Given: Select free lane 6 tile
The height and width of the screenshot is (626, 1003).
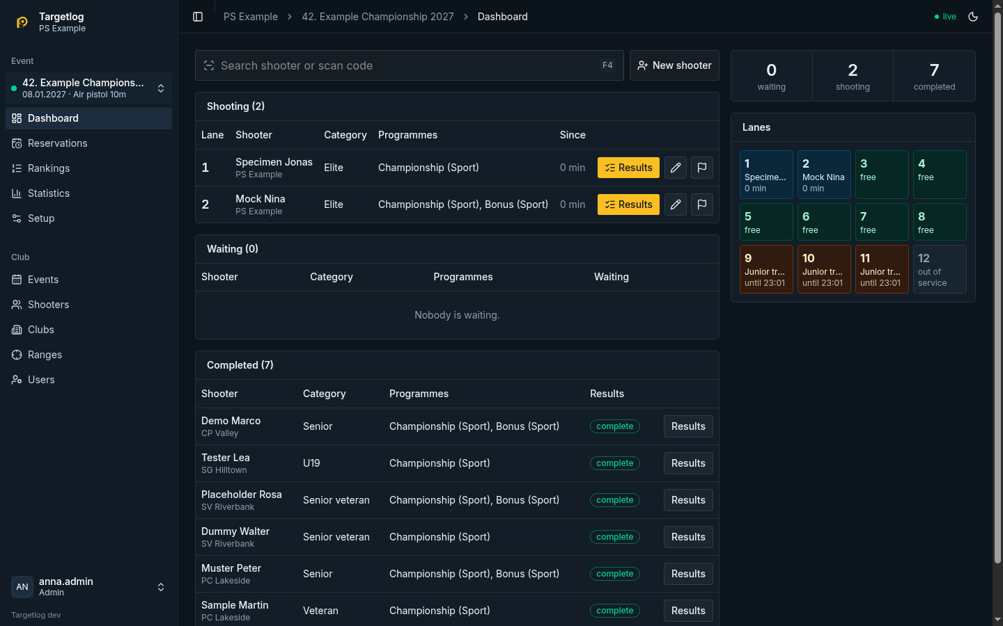Looking at the screenshot, I should coord(824,222).
